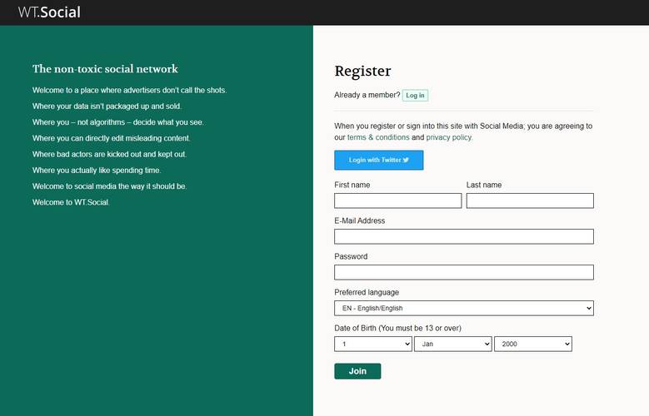This screenshot has height=416, width=649.
Task: Open the terms & conditions link
Action: pos(378,137)
